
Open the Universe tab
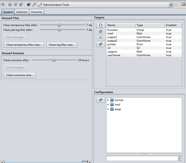36,12
